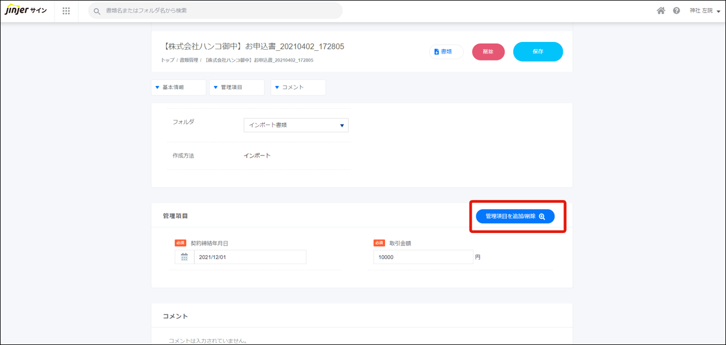
Task: Click the calendar icon for 契約締結年月日
Action: click(x=184, y=257)
